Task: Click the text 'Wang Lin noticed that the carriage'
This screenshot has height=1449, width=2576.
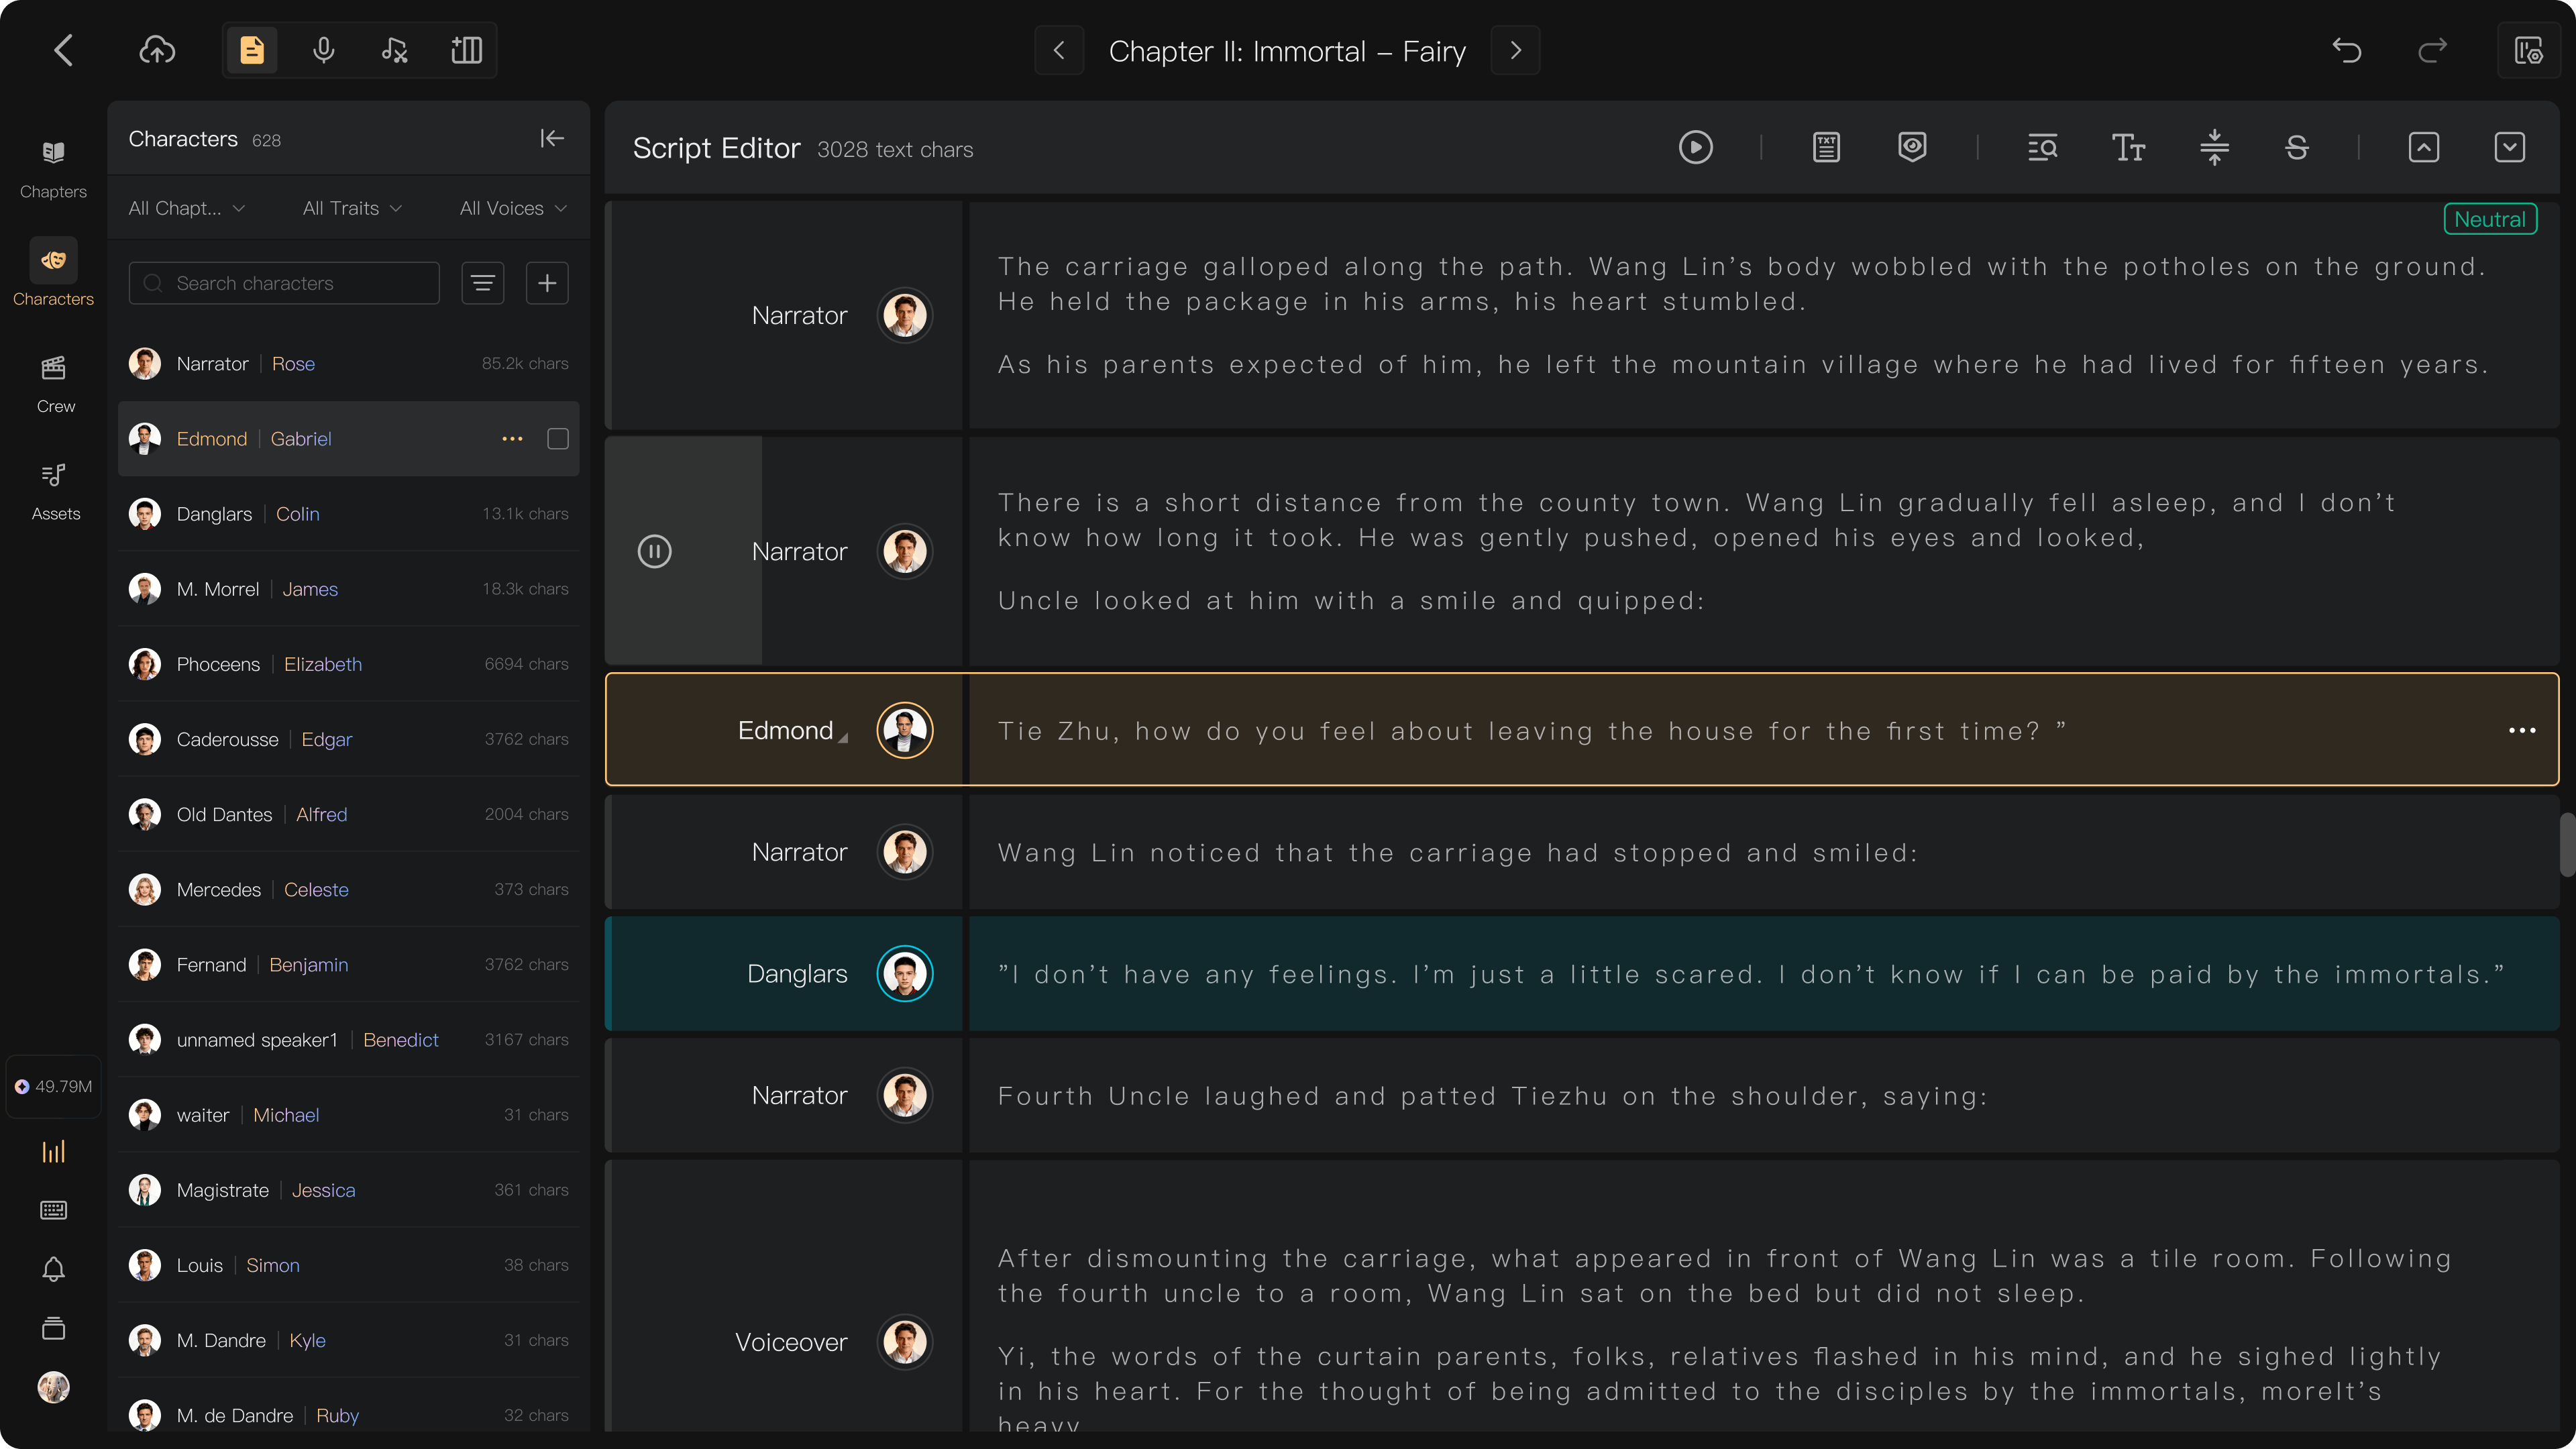Action: coord(1265,853)
